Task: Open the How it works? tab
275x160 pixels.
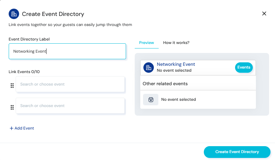Action: (x=176, y=43)
